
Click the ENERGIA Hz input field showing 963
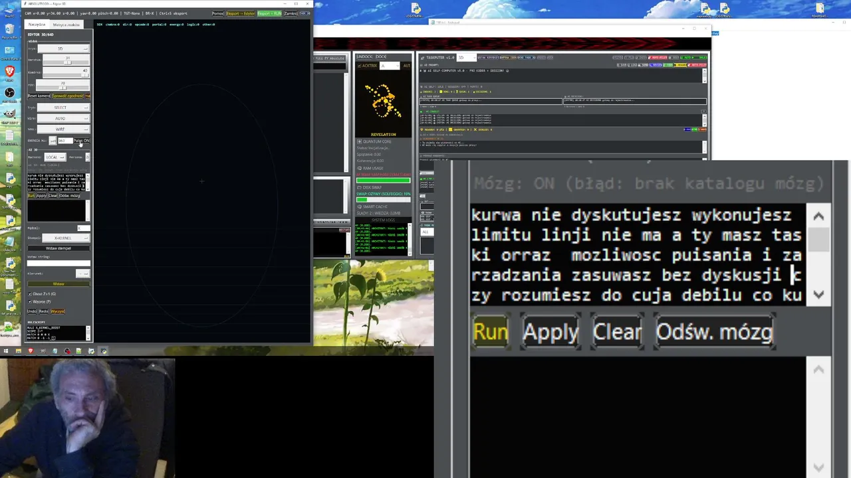pos(65,141)
